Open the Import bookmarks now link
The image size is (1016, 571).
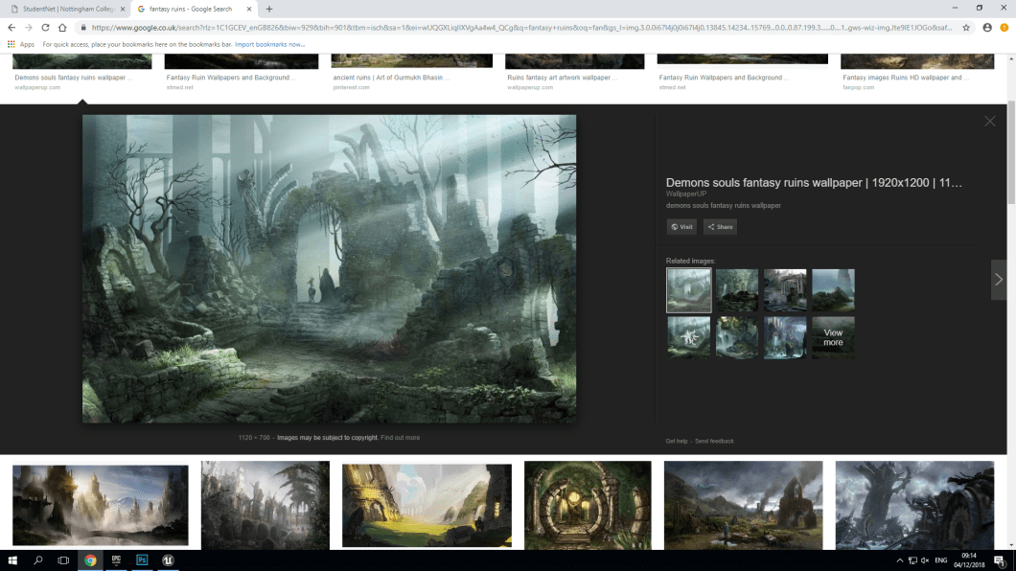tap(269, 44)
